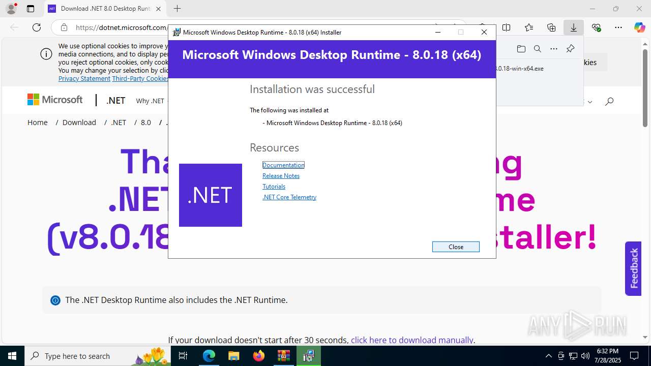Open a new browser tab
This screenshot has width=651, height=366.
pos(177,9)
